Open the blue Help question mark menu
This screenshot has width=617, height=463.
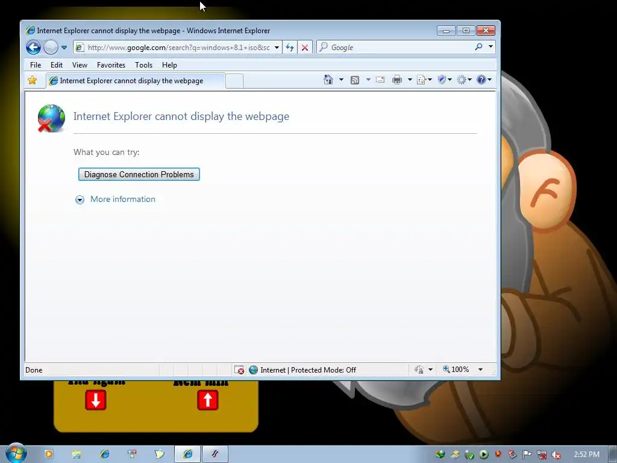coord(484,80)
